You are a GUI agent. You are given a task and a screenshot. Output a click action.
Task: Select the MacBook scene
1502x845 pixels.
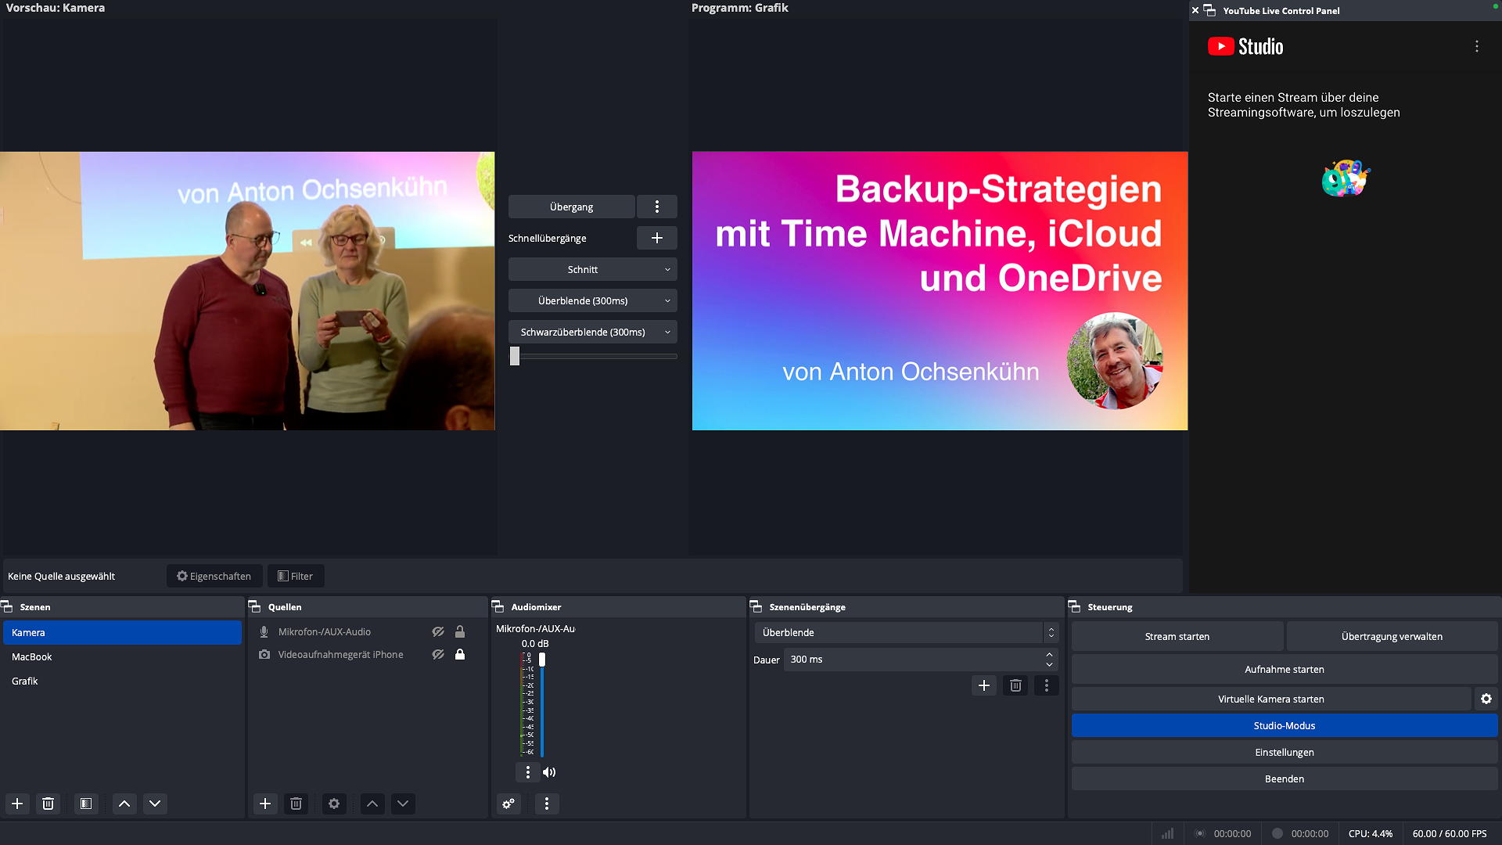coord(32,656)
